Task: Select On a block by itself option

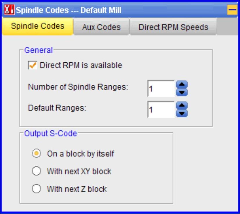Action: click(36, 154)
